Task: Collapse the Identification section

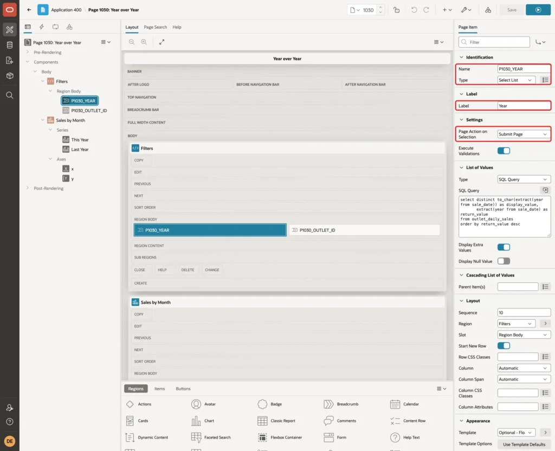Action: pos(461,57)
